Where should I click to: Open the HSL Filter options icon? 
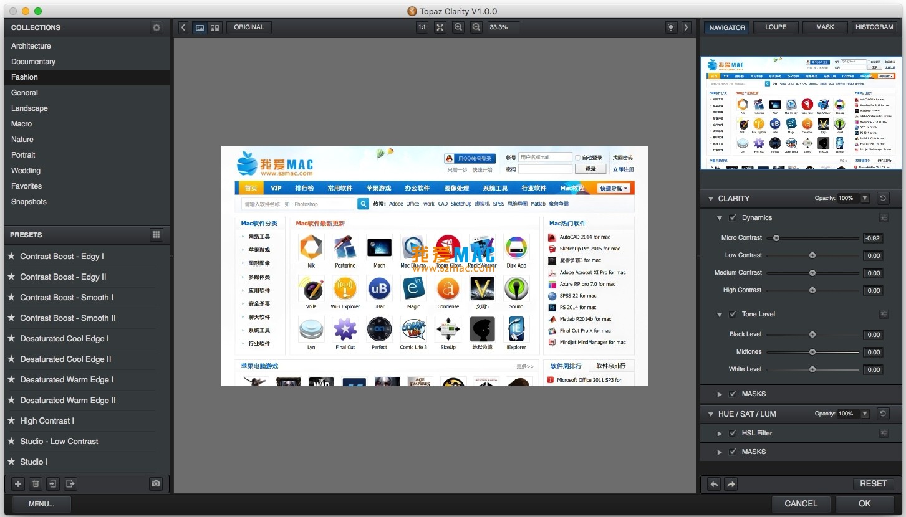click(x=884, y=434)
